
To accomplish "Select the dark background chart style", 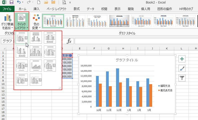I will 119,21.
